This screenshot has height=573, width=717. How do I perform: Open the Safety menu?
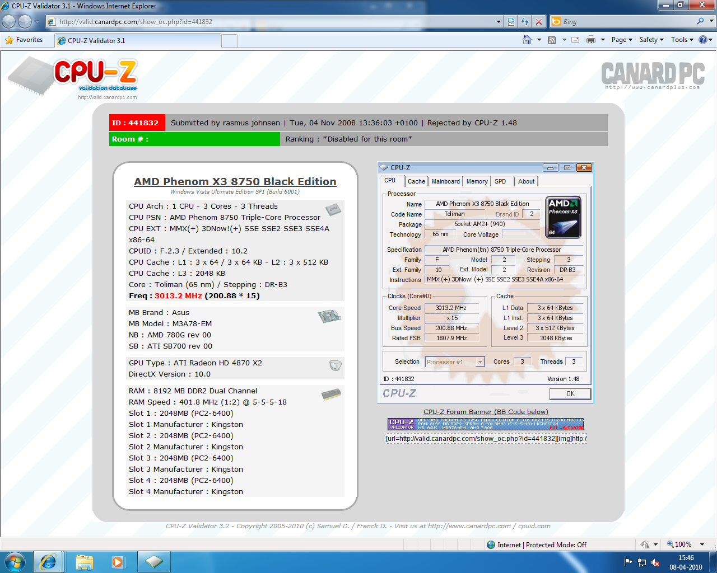[651, 40]
